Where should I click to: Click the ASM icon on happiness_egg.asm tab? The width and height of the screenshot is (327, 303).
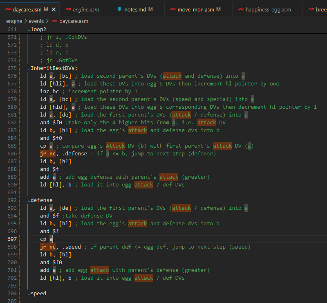[240, 9]
